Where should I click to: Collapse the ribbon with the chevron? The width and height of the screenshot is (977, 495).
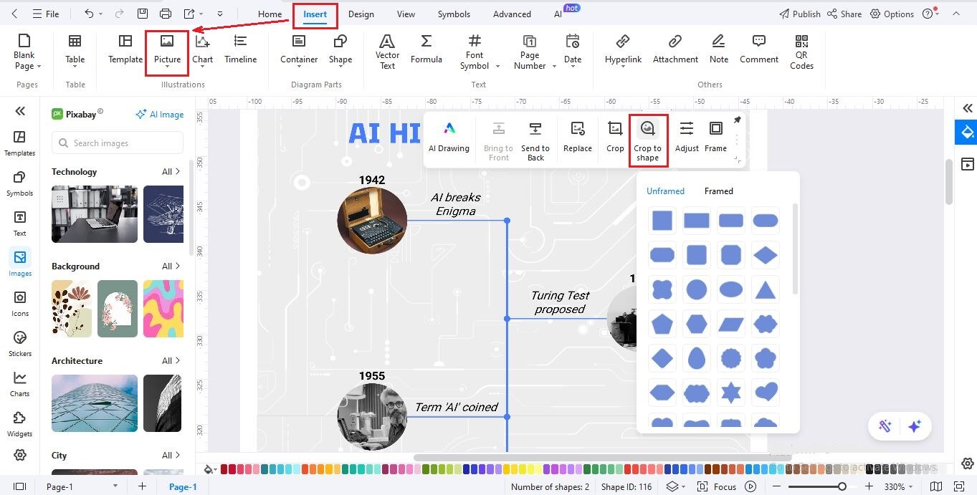[955, 14]
